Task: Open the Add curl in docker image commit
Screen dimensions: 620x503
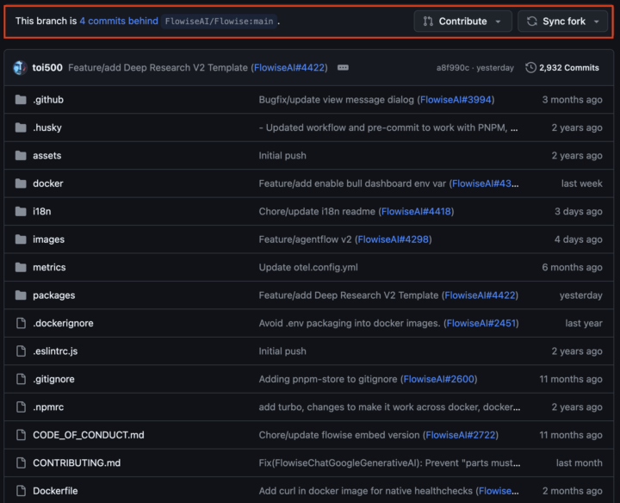Action: click(x=365, y=491)
